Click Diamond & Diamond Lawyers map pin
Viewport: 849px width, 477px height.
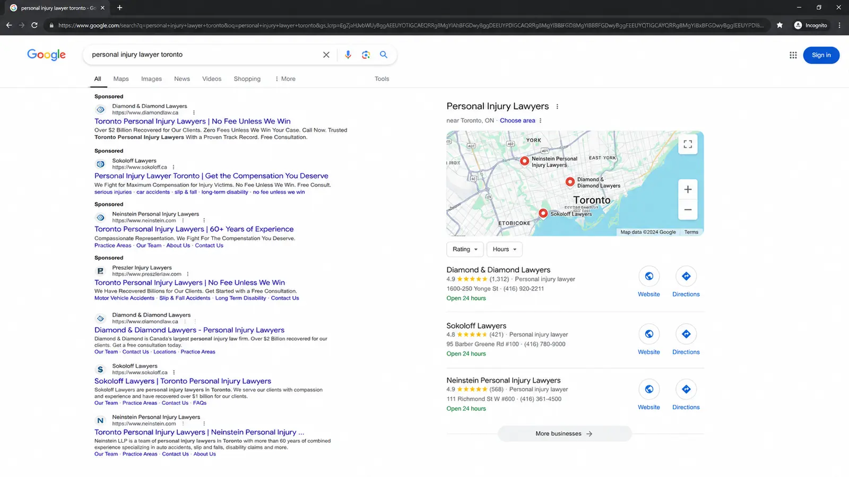570,182
